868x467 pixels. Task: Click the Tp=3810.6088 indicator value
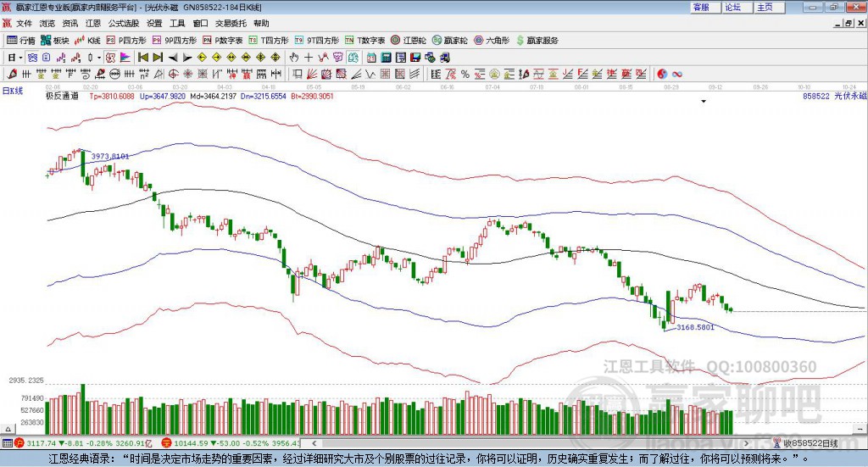(x=112, y=96)
